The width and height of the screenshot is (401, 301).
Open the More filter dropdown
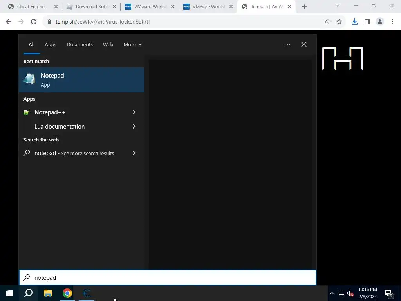coord(132,45)
